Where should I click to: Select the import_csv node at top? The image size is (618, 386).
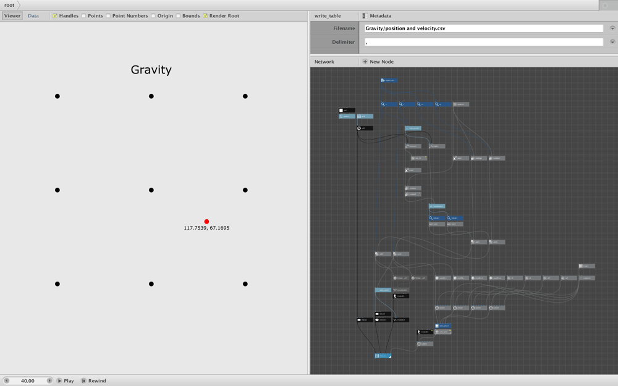pyautogui.click(x=389, y=80)
